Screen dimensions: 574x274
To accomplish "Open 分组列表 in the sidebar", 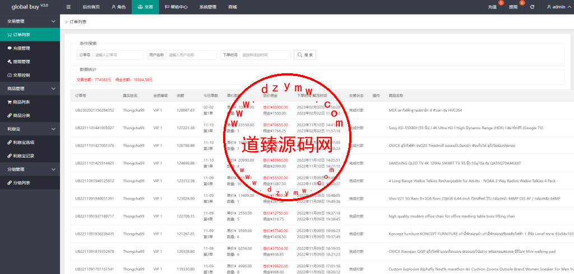I will point(30,183).
